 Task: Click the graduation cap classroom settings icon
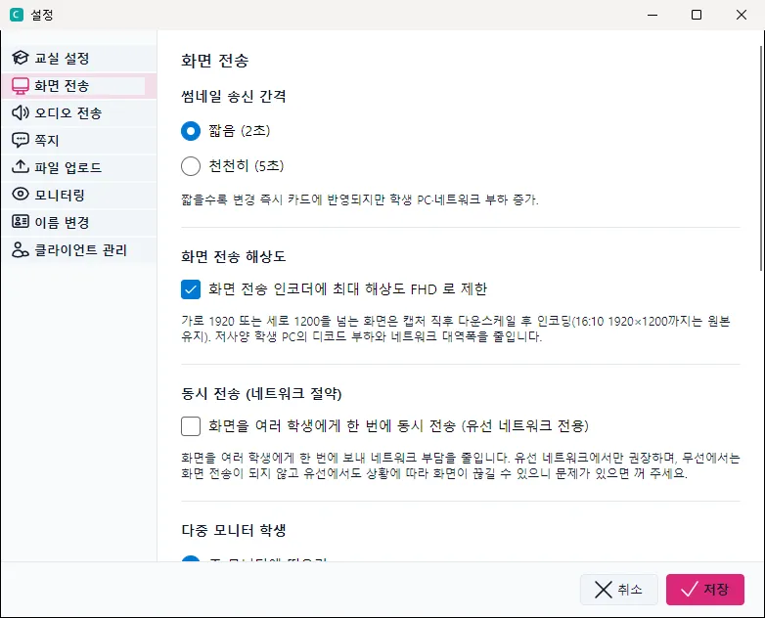(20, 58)
